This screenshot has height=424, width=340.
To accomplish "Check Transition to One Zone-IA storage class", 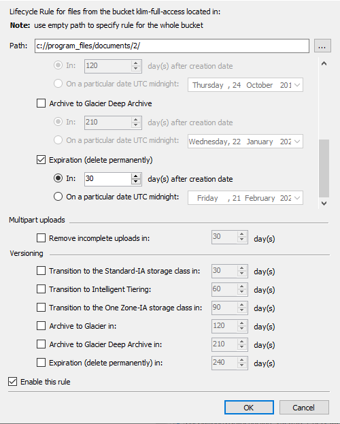I will (x=41, y=308).
